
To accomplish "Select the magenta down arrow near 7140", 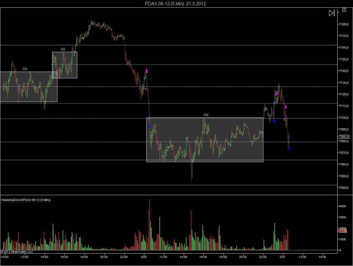I will [x=147, y=71].
